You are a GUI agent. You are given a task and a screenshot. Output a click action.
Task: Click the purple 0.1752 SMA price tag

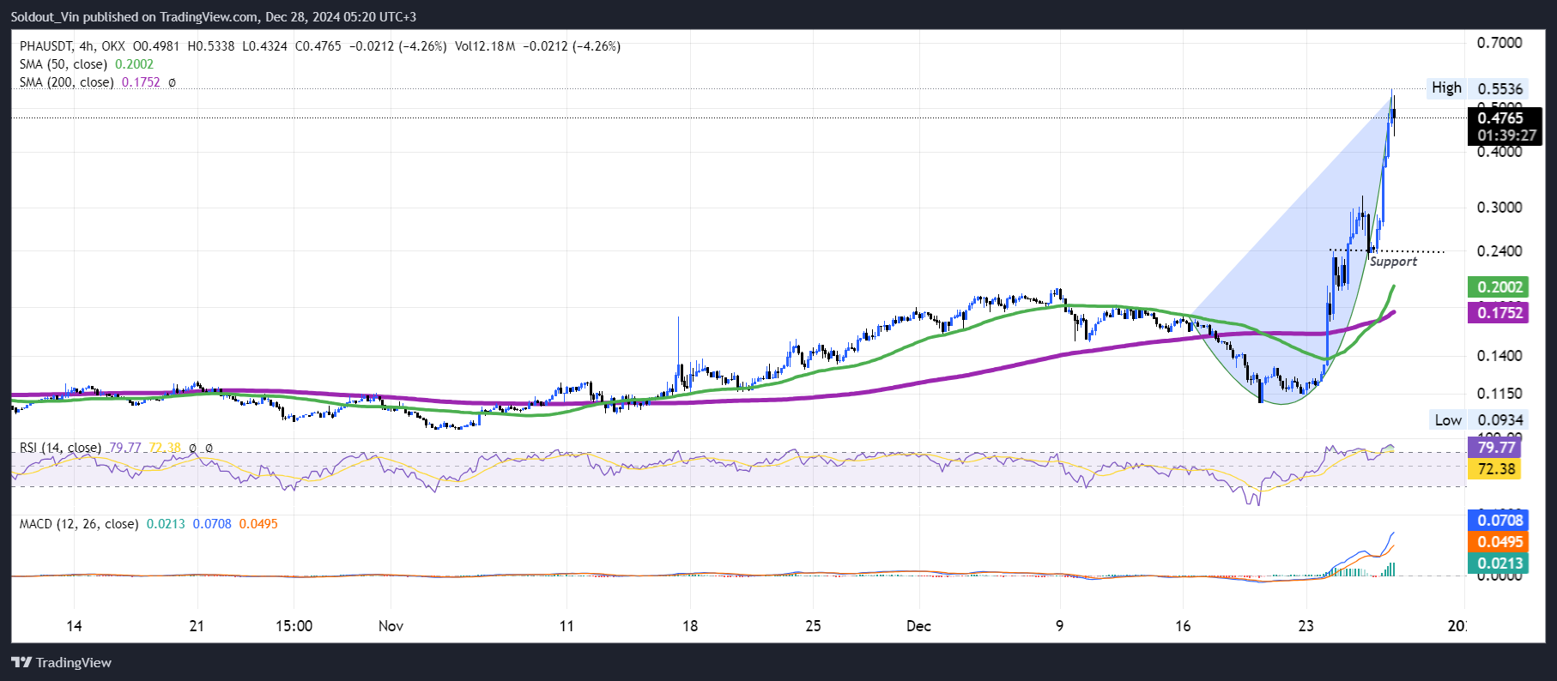click(x=1500, y=313)
